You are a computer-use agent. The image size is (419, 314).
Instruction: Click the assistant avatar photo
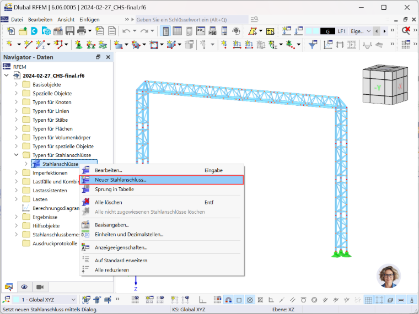coord(389,276)
